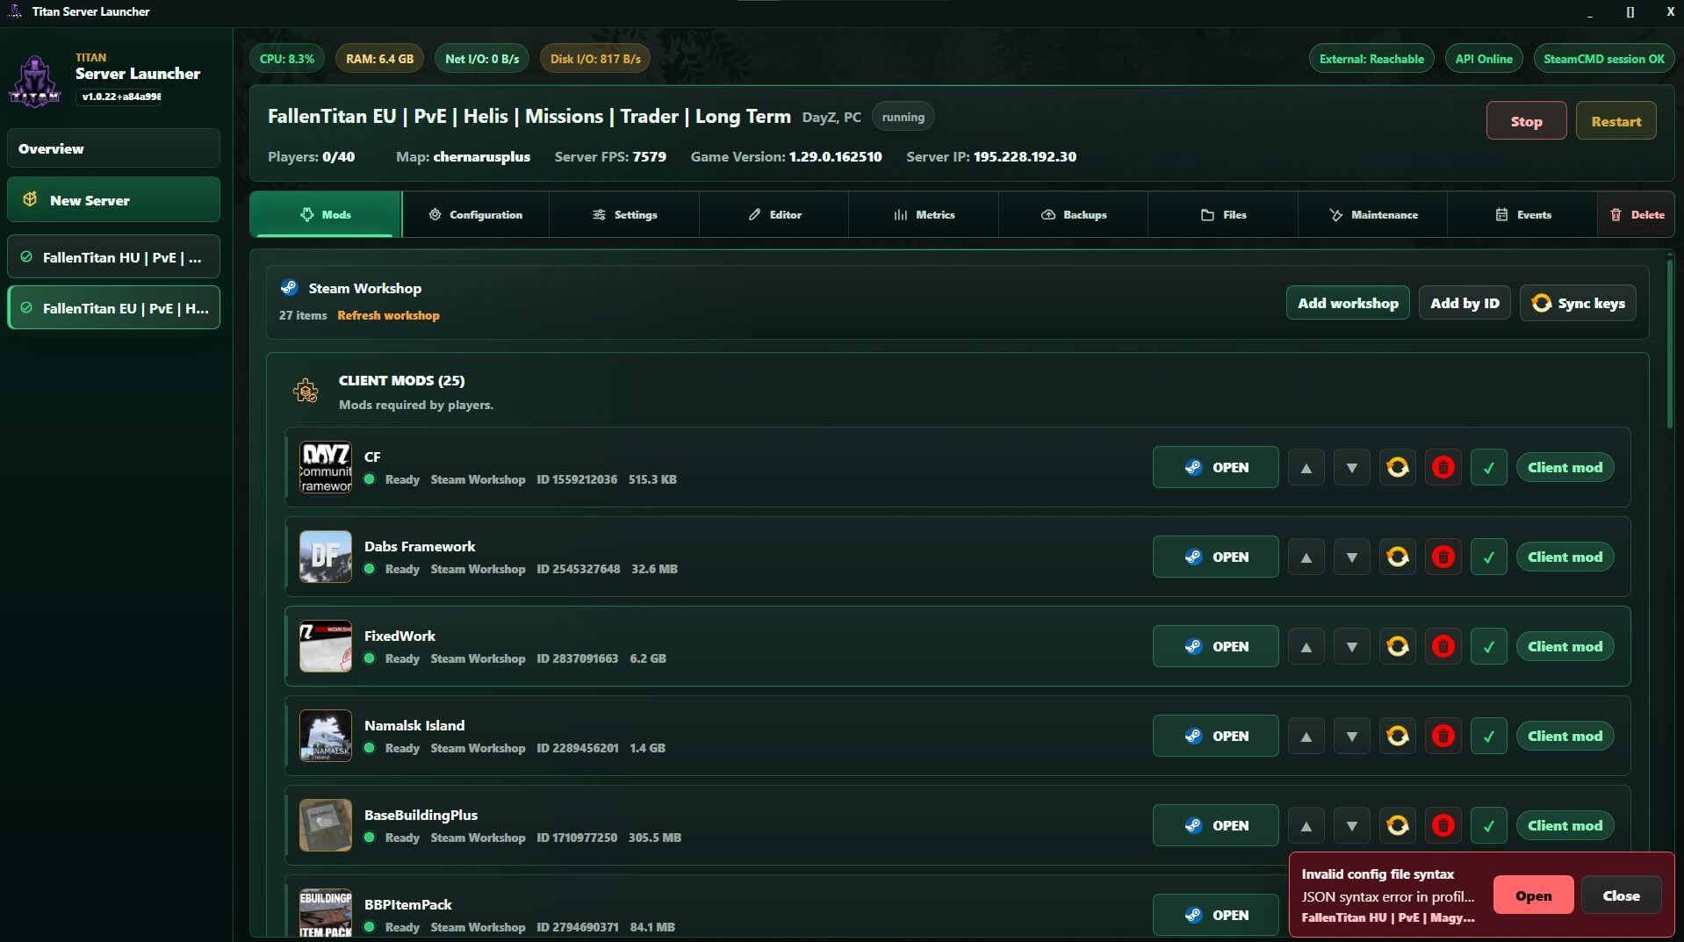Click the refresh icon for CF mod

pos(1397,467)
